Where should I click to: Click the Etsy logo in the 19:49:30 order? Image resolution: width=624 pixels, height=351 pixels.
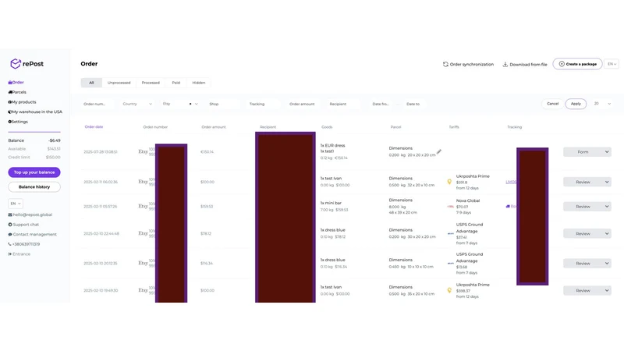(143, 290)
